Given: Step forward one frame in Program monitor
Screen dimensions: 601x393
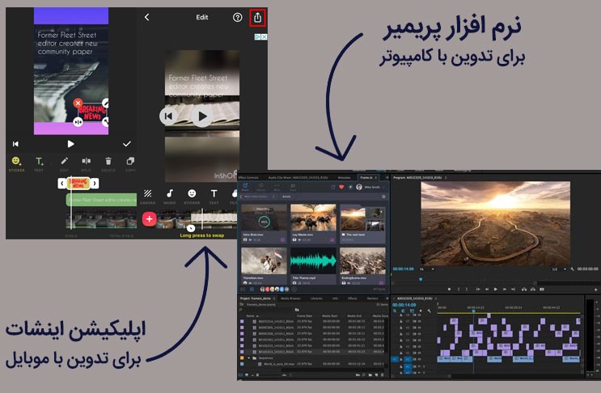Looking at the screenshot, I should pyautogui.click(x=505, y=289).
